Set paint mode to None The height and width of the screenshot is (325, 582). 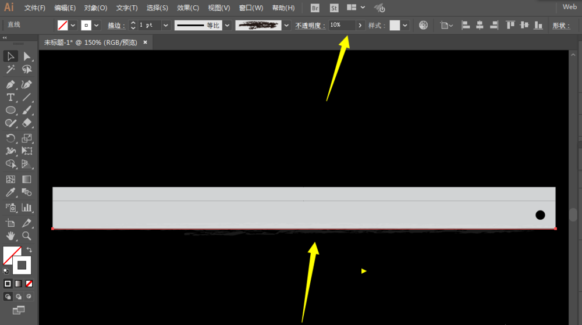click(29, 284)
